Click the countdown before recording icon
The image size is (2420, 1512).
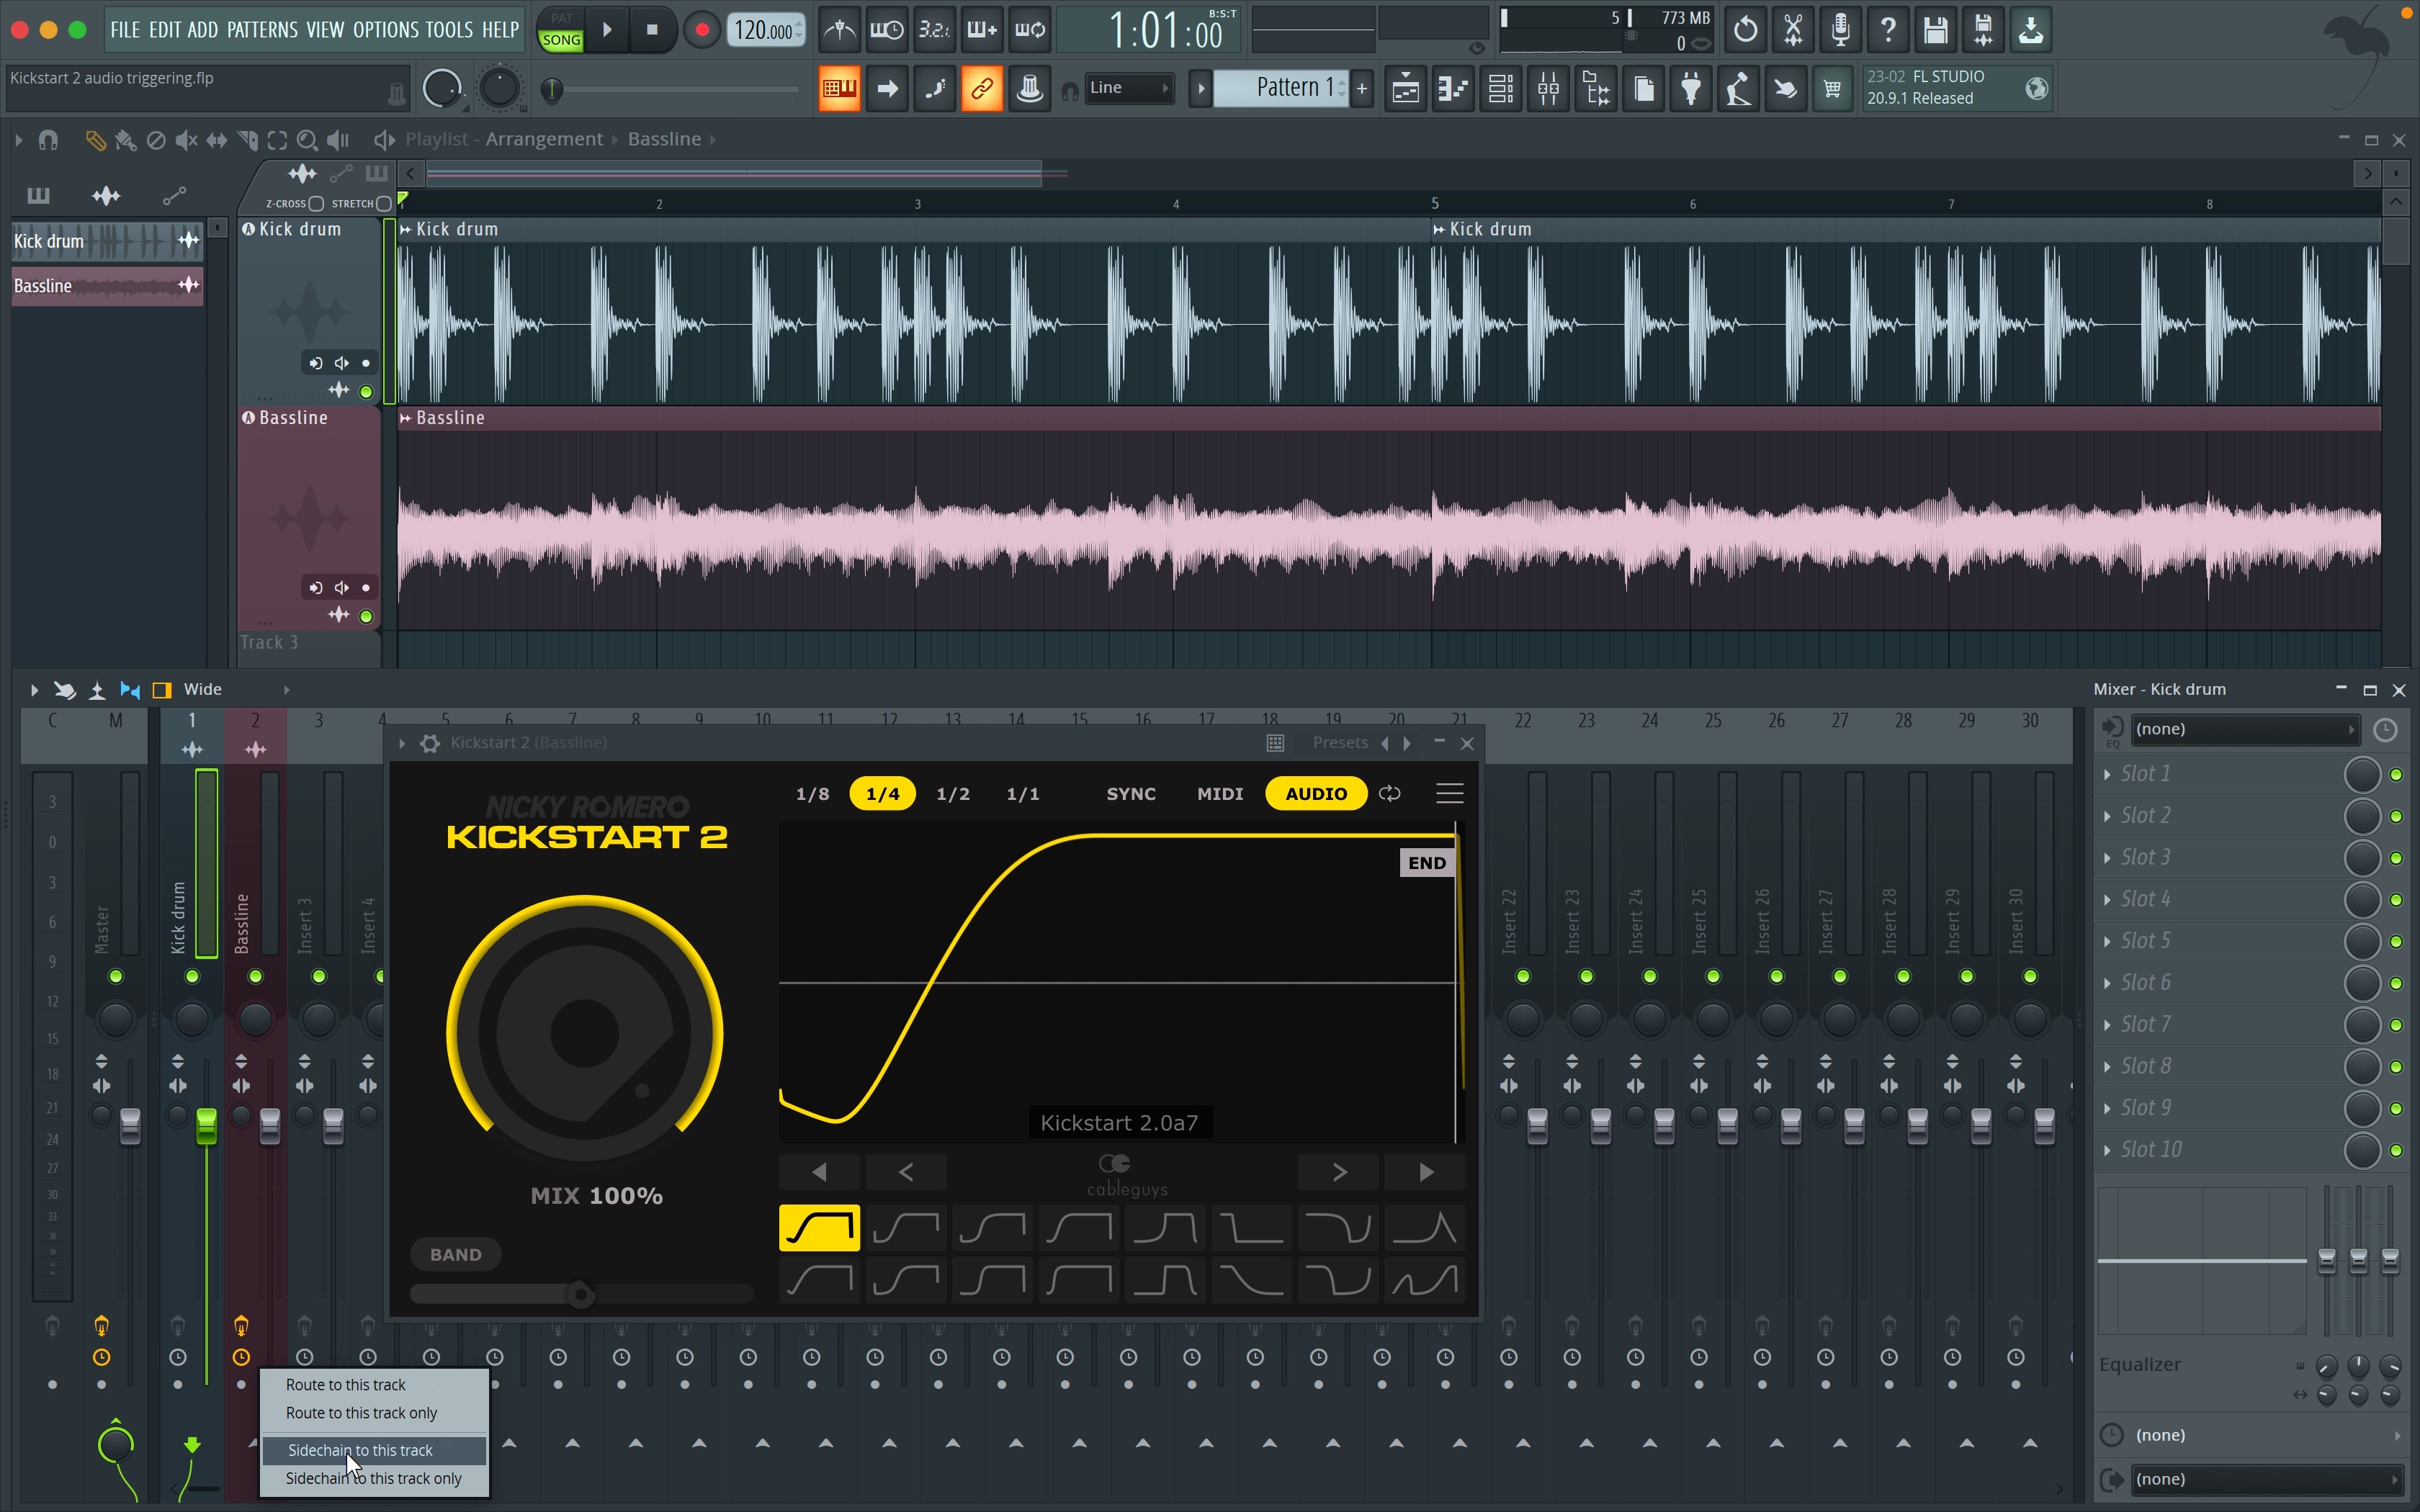coord(934,30)
